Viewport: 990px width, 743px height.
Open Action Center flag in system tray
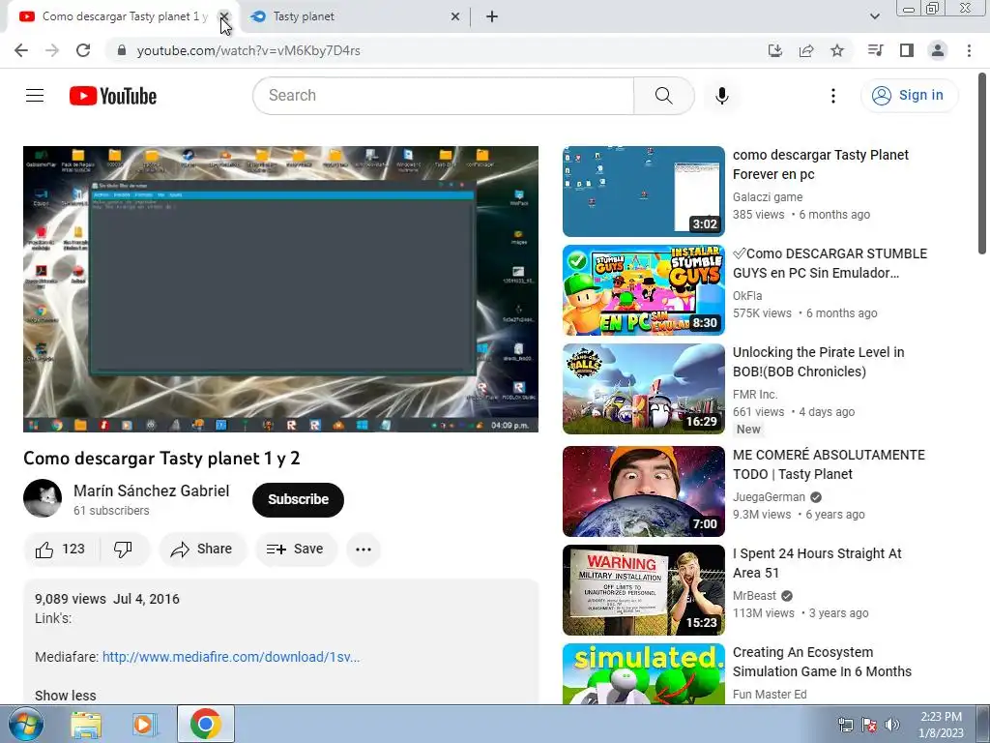(869, 725)
